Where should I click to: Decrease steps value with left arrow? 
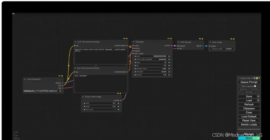pos(135,62)
